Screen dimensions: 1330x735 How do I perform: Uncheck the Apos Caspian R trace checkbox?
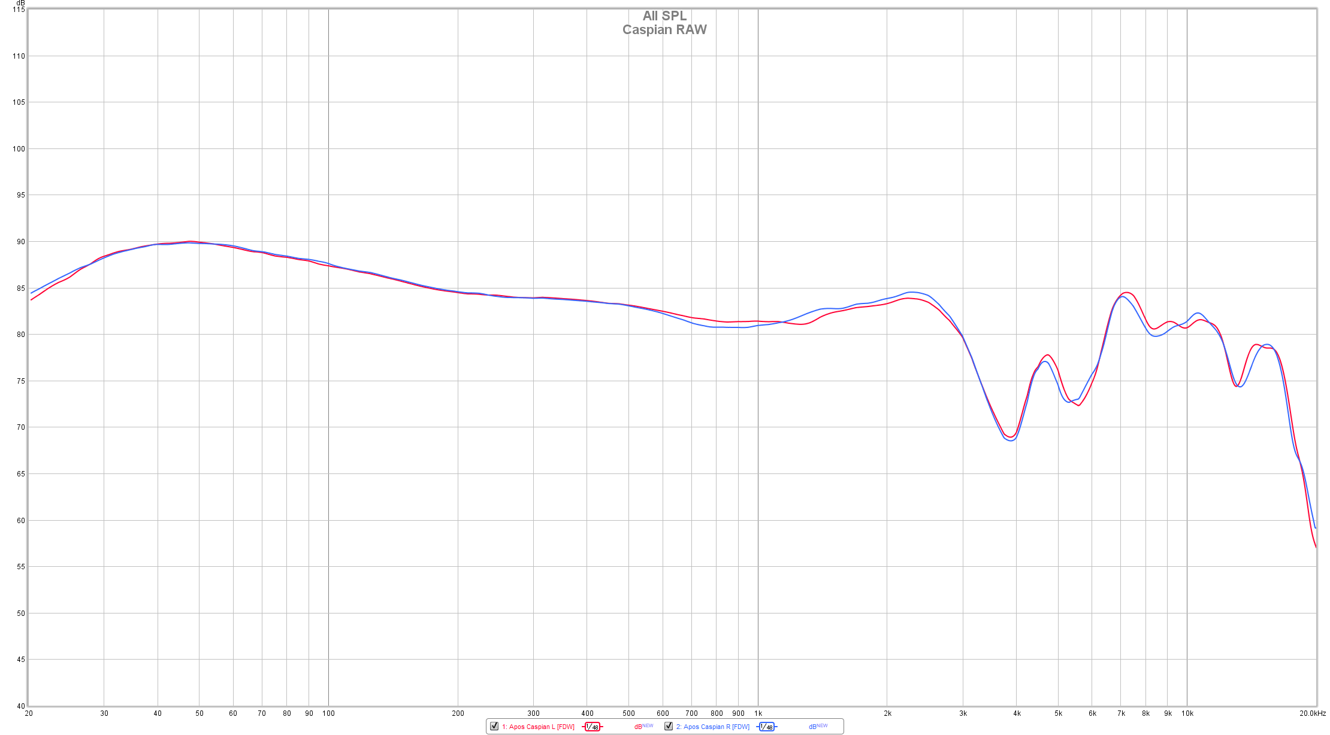[x=669, y=726]
